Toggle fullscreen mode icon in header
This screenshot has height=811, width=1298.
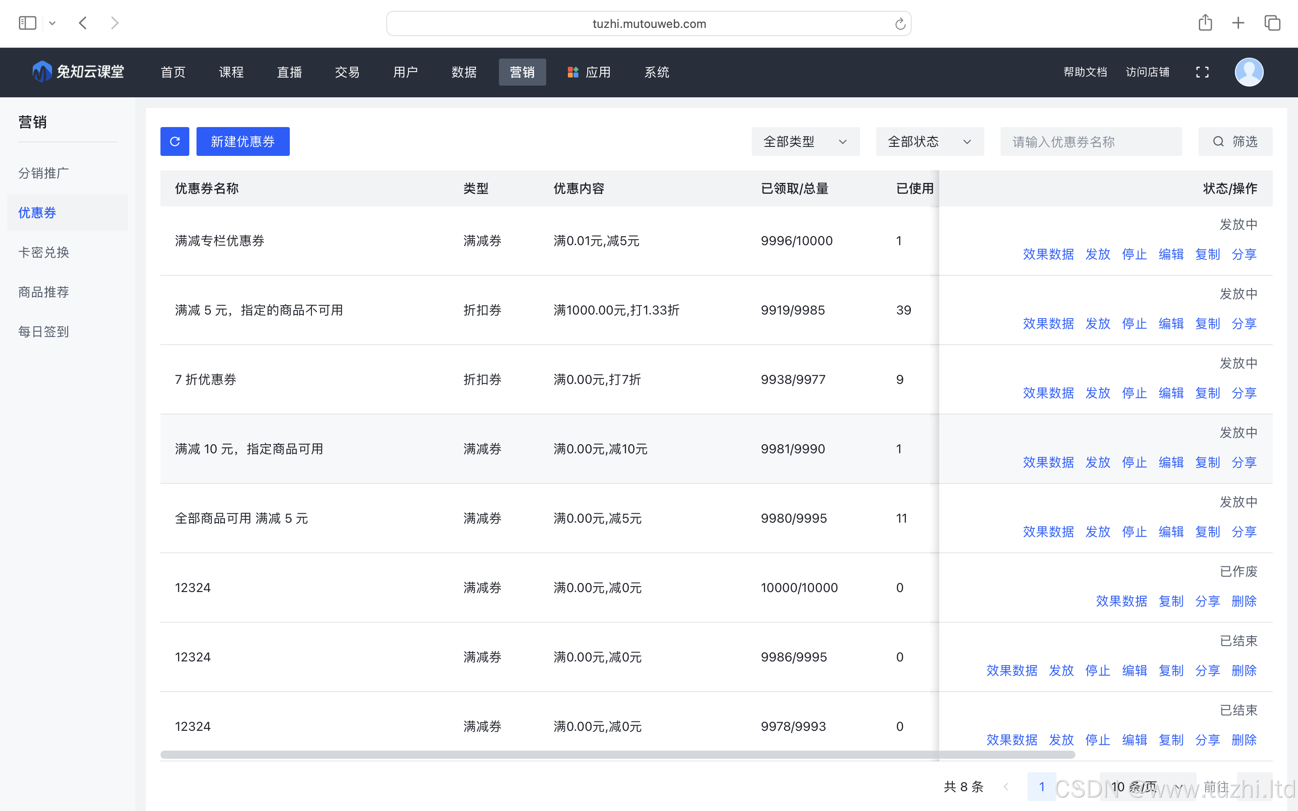click(x=1202, y=73)
